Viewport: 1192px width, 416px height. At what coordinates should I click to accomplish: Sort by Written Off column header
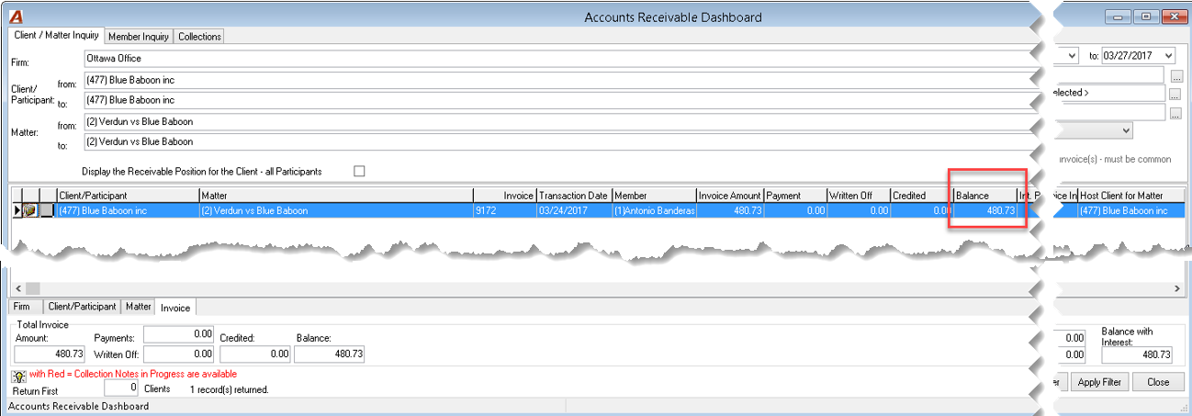[x=858, y=196]
